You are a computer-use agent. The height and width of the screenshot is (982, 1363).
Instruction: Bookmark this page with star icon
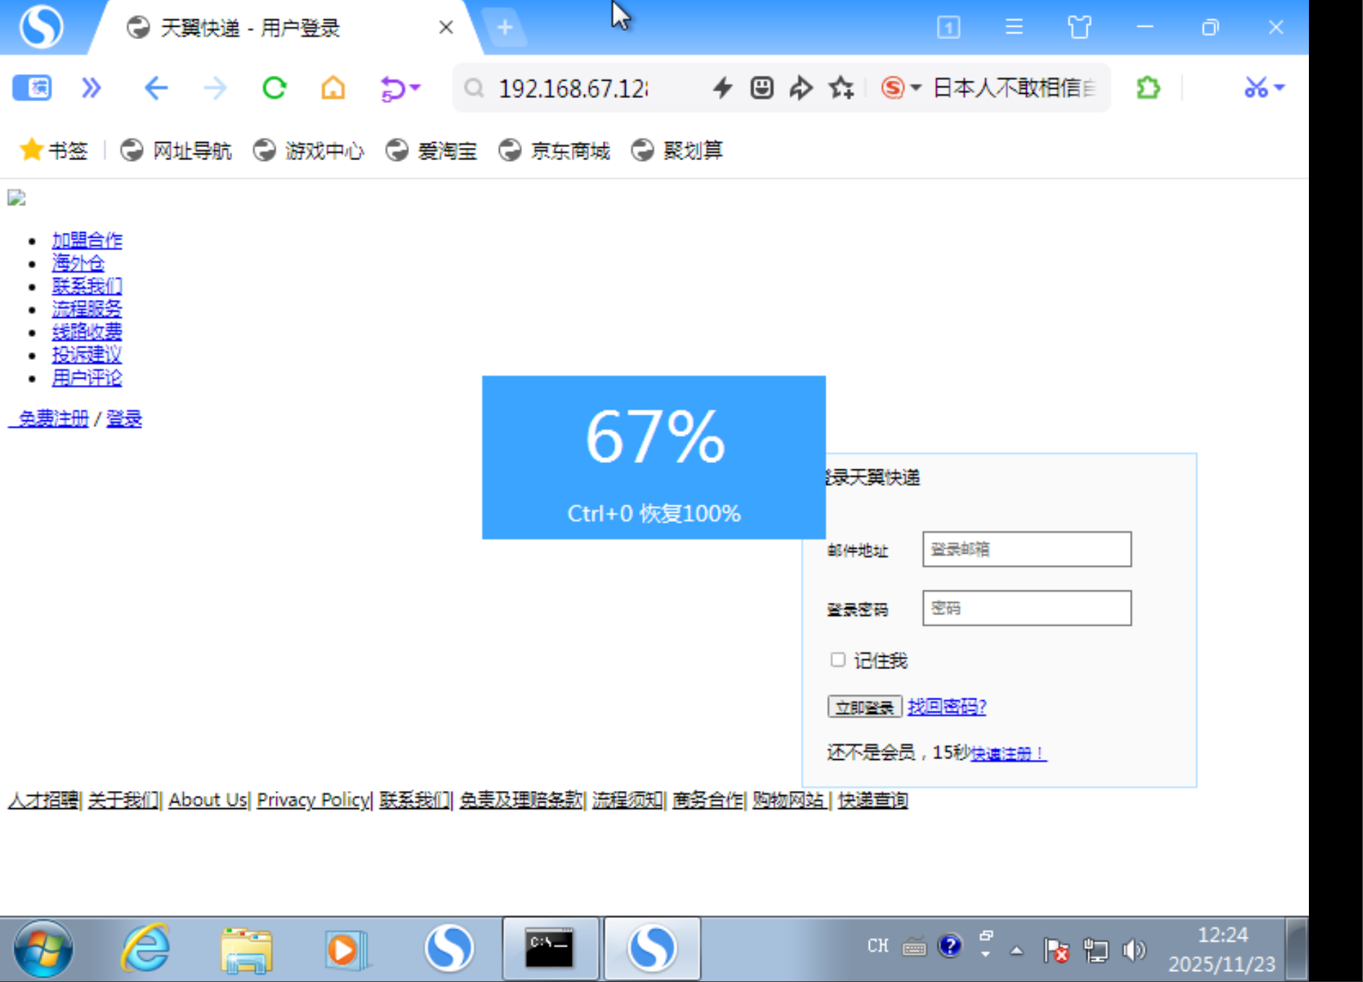point(841,88)
